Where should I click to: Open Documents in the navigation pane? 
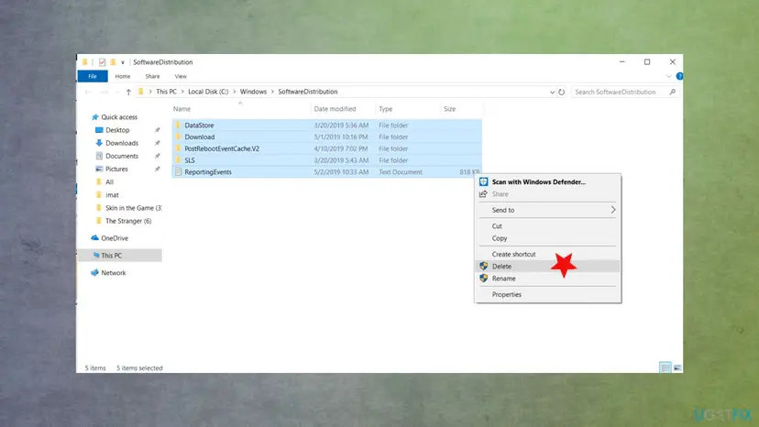(x=122, y=156)
